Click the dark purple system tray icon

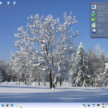103,104
